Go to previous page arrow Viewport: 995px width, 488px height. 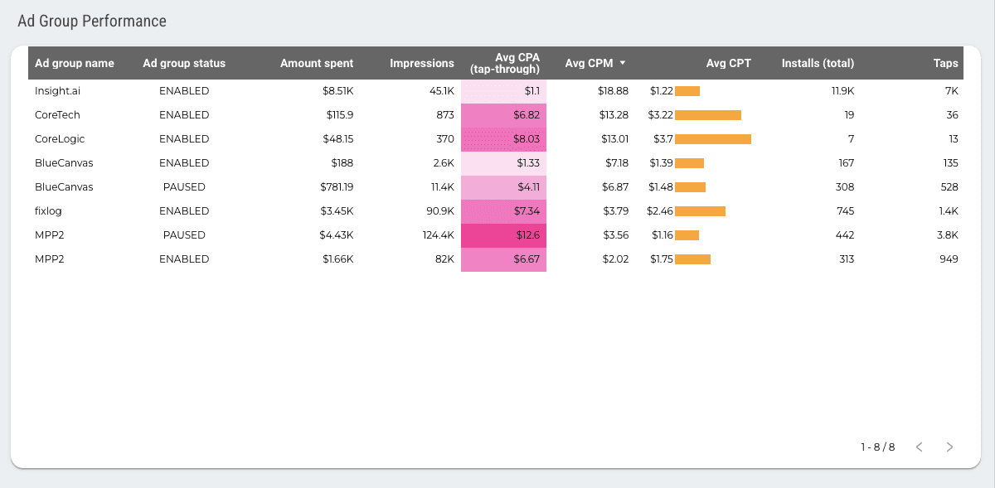click(x=919, y=447)
